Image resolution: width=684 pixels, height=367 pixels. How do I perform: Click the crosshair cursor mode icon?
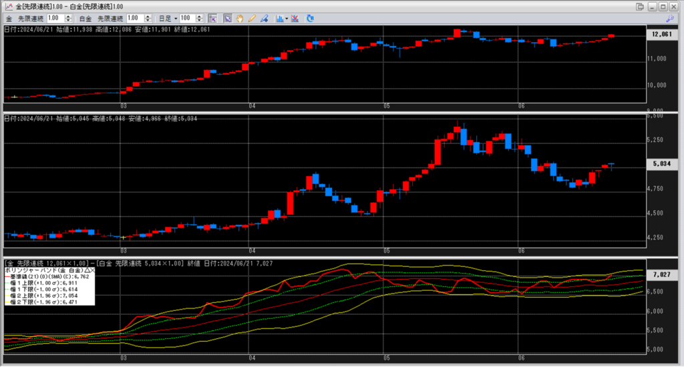[212, 18]
